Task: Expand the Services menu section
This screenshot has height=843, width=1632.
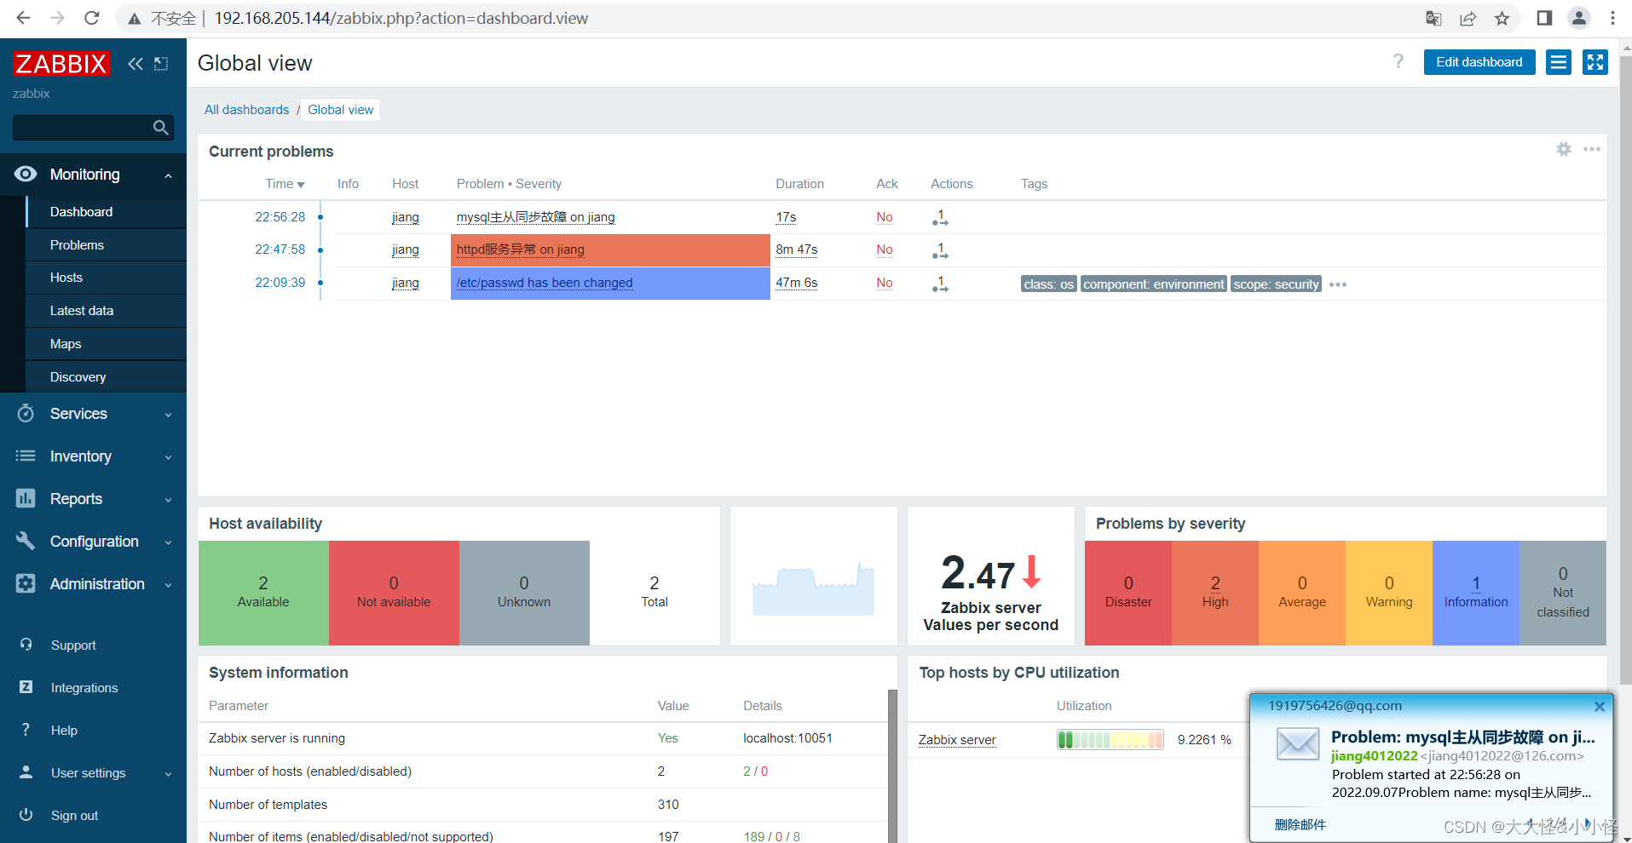Action: coord(168,415)
